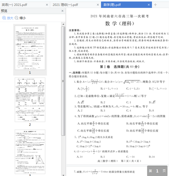Click the heading 第Ⅰ卷 选择题(共60分)
Screen dimensions: 169x176
(x=119, y=67)
